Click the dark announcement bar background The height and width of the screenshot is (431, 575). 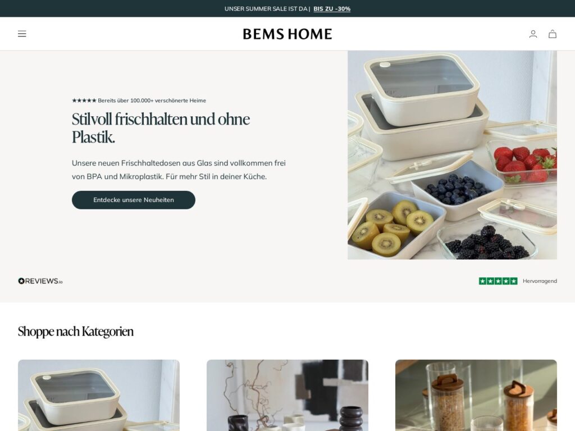tap(110, 8)
